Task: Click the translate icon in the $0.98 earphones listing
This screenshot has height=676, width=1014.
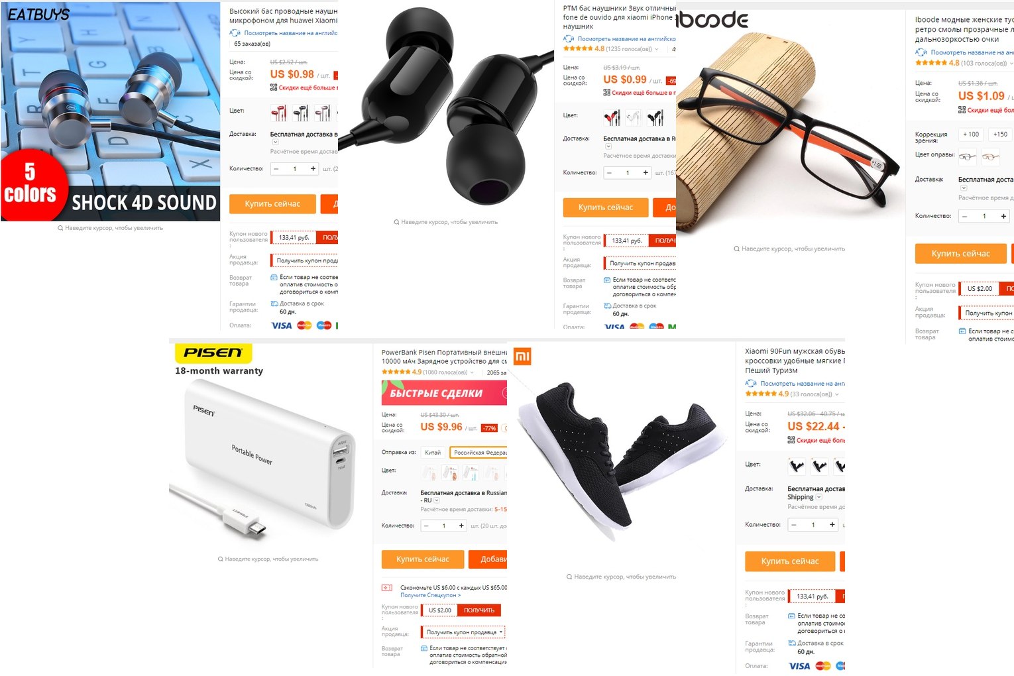Action: [x=235, y=32]
